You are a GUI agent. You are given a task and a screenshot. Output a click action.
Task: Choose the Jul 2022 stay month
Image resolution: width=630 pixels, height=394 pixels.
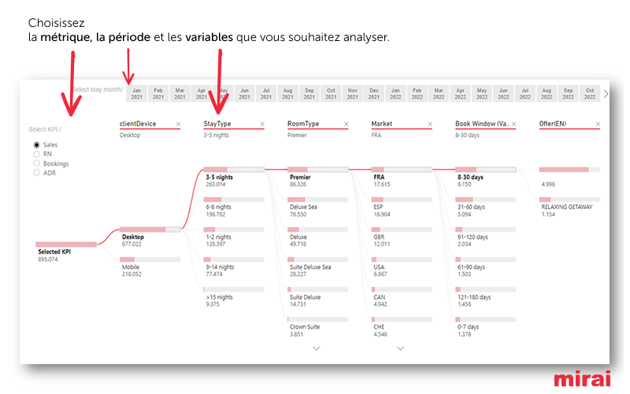pyautogui.click(x=525, y=94)
